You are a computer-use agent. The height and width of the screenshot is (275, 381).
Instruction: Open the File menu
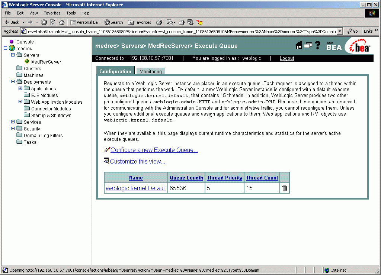point(8,13)
